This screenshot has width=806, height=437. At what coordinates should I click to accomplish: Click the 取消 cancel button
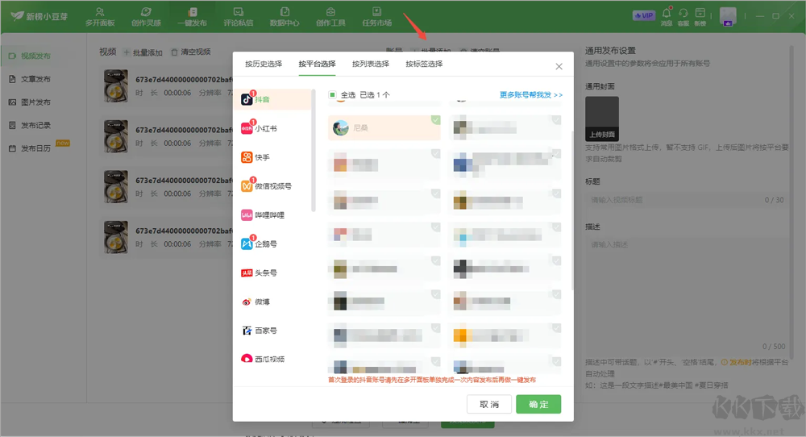point(489,404)
